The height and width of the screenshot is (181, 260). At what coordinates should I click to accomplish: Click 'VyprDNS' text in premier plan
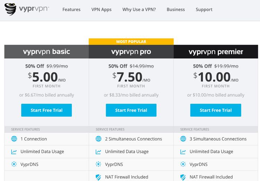[x=199, y=164]
